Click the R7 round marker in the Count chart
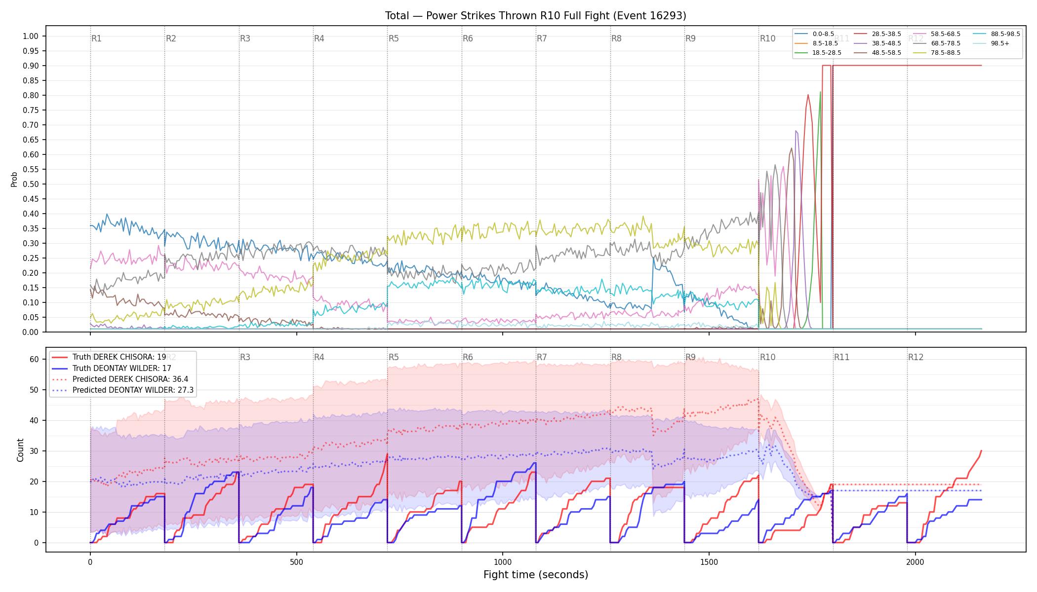This screenshot has width=1037, height=592. pyautogui.click(x=542, y=357)
